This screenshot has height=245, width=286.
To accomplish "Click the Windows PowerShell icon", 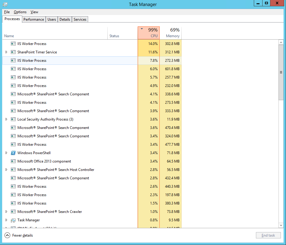I will 13,153.
